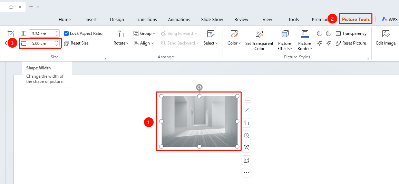399x184 pixels.
Task: Click the Rotate icon in Arrange group
Action: [120, 34]
